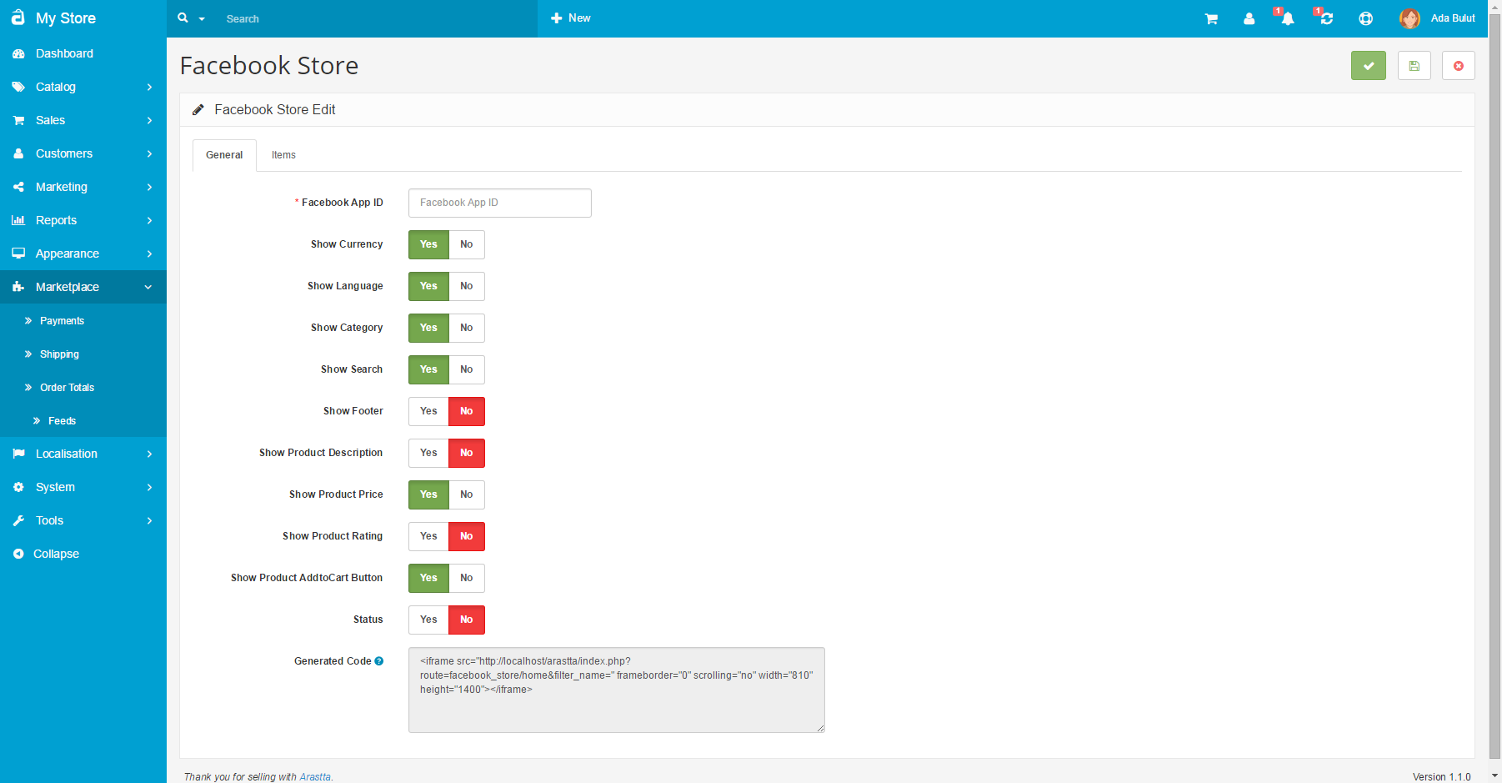This screenshot has width=1502, height=783.
Task: Expand the Customers menu chevron
Action: [149, 153]
